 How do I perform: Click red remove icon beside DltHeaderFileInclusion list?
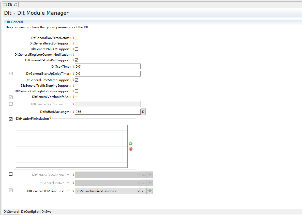coord(131,149)
